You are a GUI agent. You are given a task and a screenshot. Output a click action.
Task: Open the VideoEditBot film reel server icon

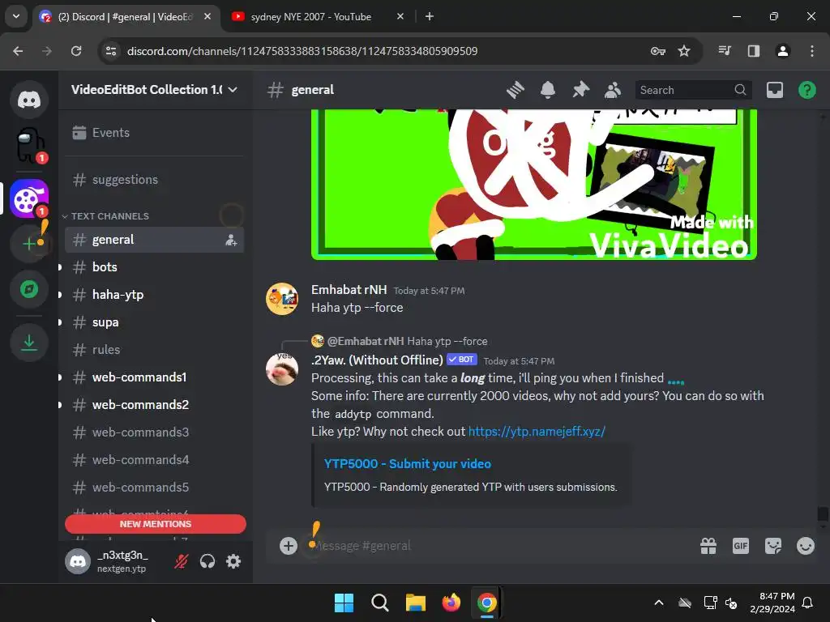point(29,198)
